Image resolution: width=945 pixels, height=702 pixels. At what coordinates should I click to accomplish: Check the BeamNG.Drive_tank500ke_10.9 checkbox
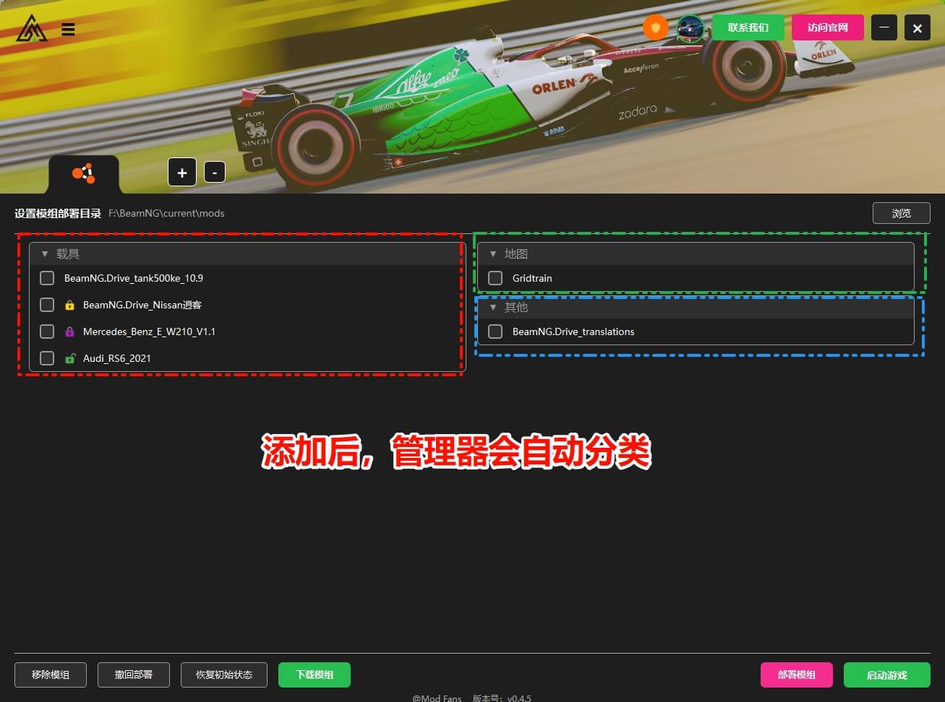[47, 278]
